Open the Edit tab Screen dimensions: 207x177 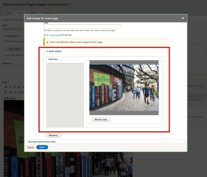(x=20, y=13)
